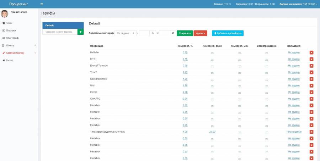
Task: Delete the БиЛайн provider row
Action: (x=311, y=52)
